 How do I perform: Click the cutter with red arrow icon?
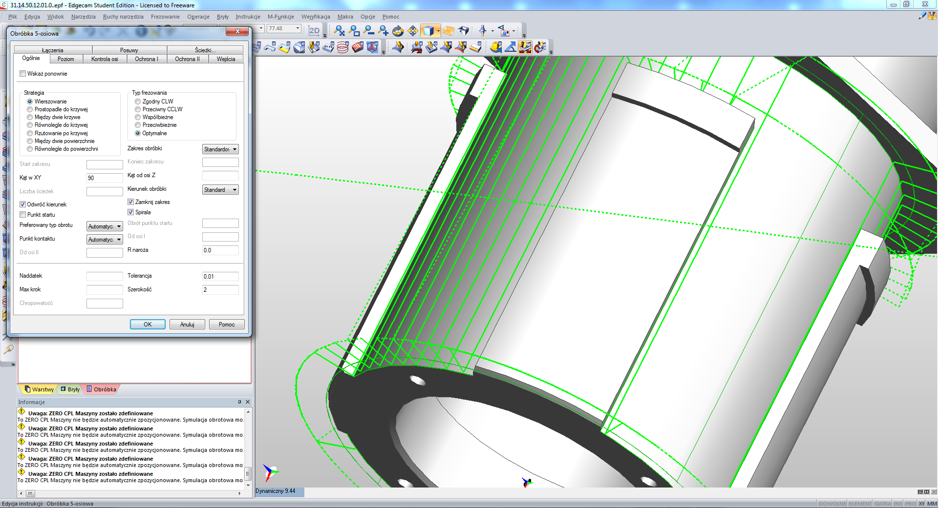(x=417, y=47)
